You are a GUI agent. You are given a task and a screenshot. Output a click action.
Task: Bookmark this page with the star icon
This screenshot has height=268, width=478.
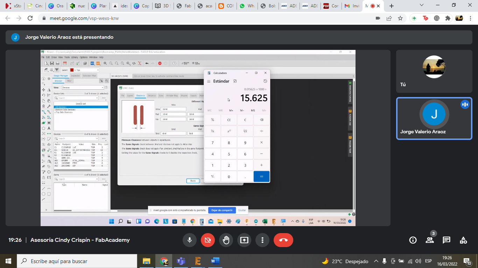coord(400,18)
